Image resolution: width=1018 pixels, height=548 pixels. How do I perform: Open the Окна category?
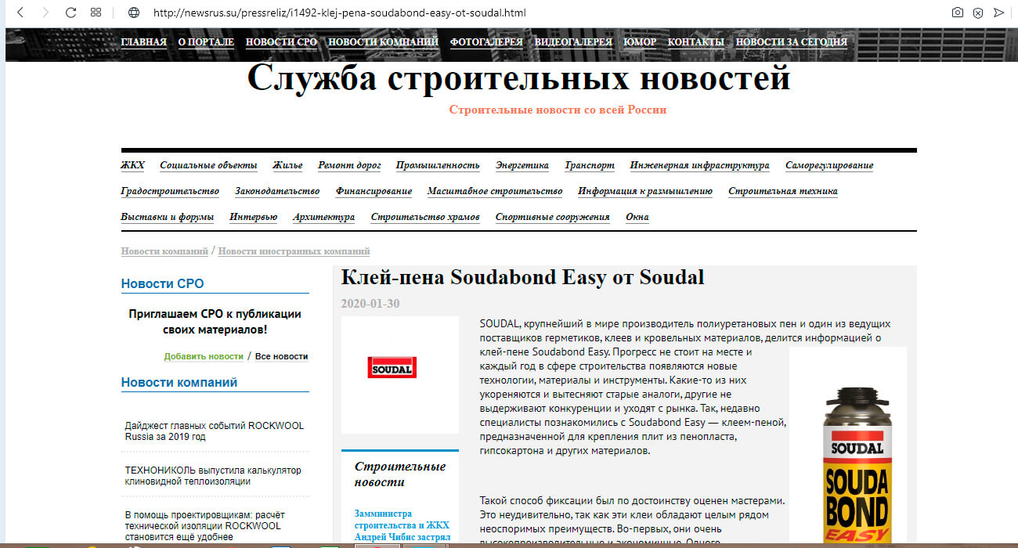point(637,217)
